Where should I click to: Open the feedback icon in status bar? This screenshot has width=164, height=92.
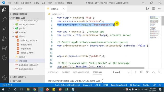click(155, 85)
